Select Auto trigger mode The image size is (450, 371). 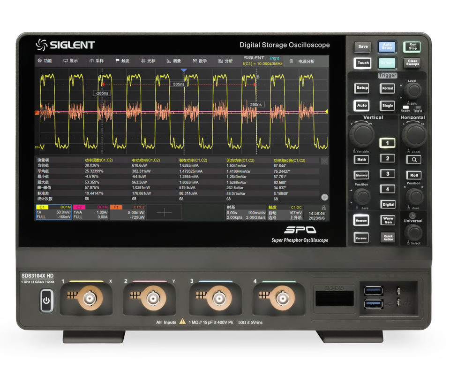point(362,106)
